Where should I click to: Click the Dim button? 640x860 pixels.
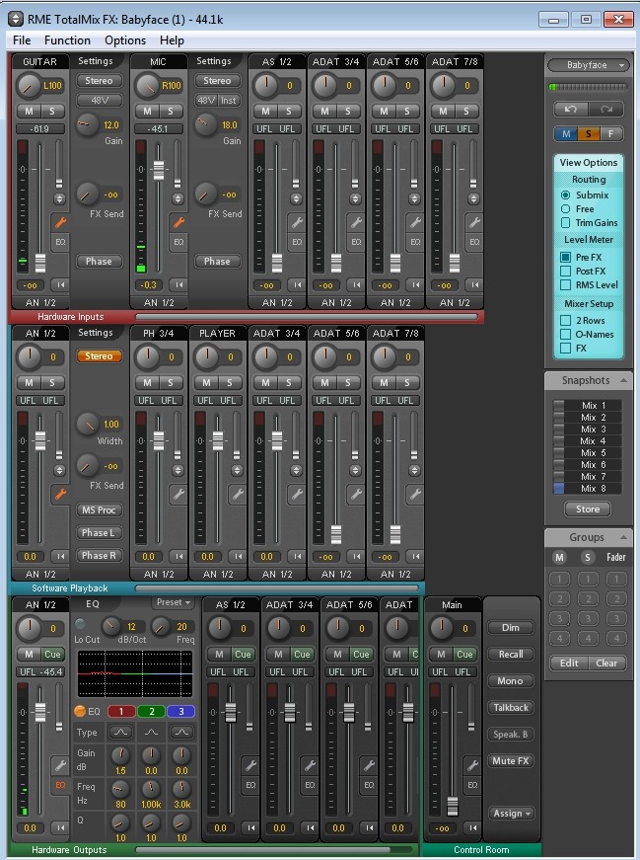click(x=511, y=627)
